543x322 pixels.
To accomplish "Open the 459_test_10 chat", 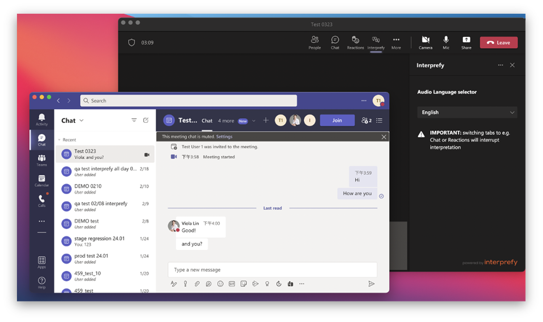I will (105, 276).
